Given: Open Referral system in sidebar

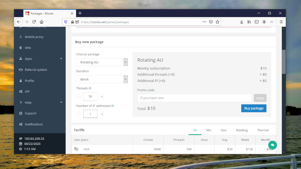Looking at the screenshot, I should coord(36,70).
